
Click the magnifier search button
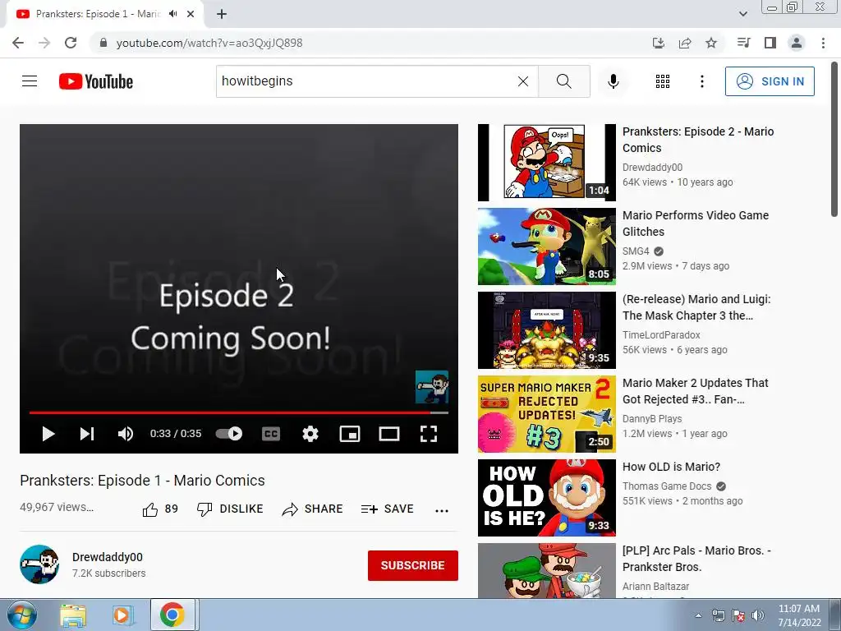pos(563,81)
